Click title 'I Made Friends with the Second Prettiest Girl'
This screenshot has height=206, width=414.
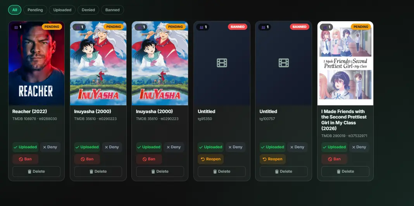click(344, 120)
